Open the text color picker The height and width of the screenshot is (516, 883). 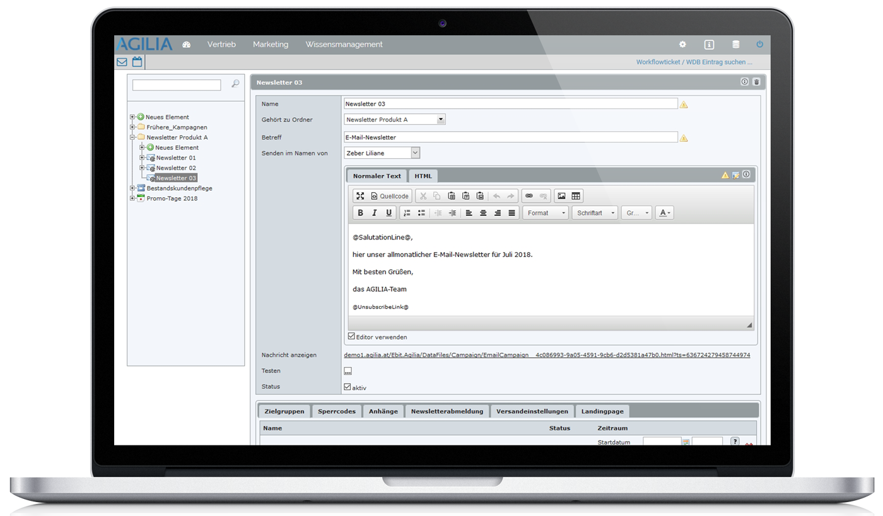click(x=664, y=213)
